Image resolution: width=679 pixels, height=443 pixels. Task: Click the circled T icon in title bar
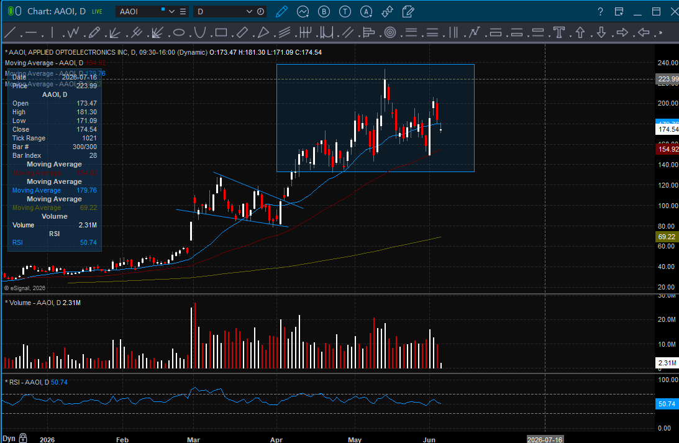tap(345, 12)
